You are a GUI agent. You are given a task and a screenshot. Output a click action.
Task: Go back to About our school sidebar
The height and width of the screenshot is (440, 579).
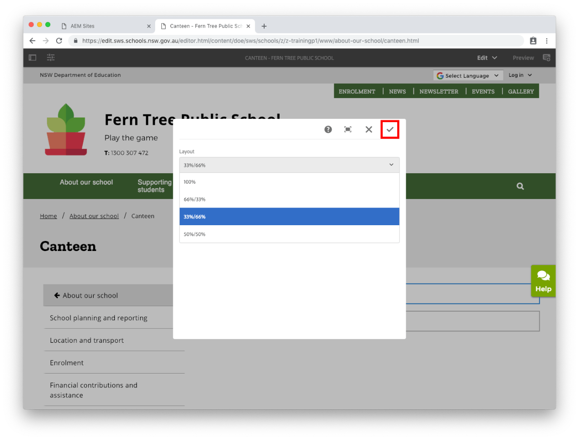pyautogui.click(x=109, y=295)
